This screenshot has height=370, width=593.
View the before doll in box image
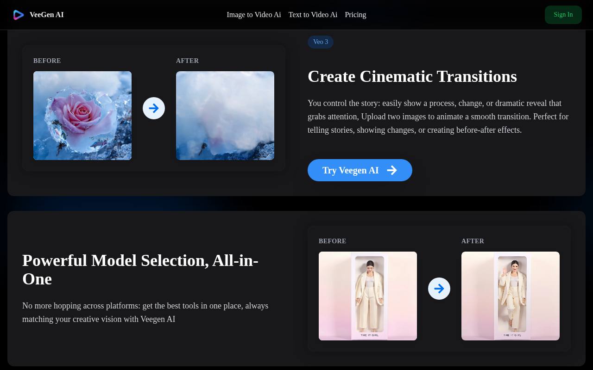(x=368, y=296)
